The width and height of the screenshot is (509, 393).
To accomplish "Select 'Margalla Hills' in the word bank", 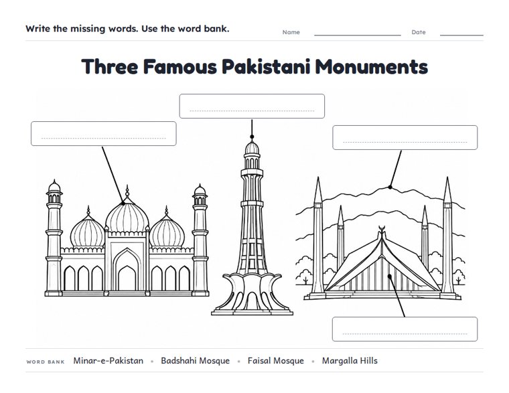I will point(350,361).
